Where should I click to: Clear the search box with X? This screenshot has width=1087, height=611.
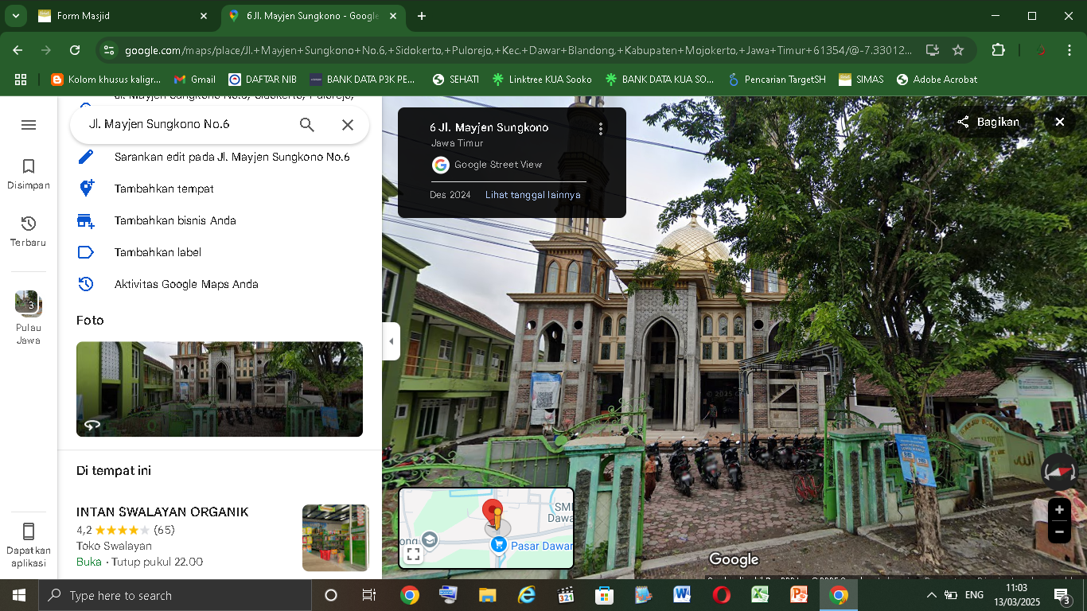click(x=348, y=125)
